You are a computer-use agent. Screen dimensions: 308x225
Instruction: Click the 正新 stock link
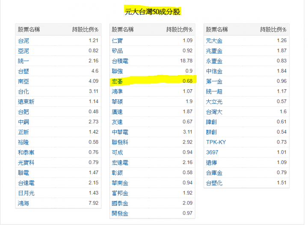tap(24, 132)
